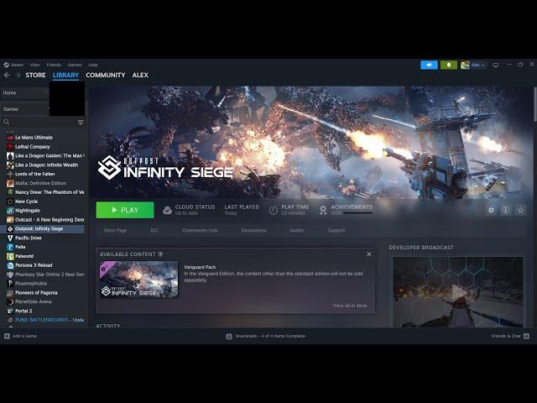Open the ALEX profile tab
This screenshot has height=403, width=537.
tap(140, 75)
